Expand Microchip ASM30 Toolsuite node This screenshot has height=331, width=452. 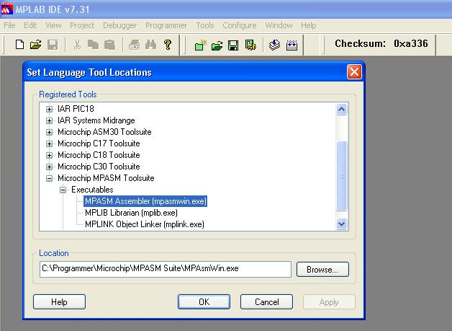[49, 132]
